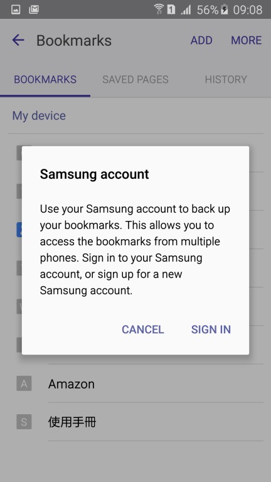Tap the Gmail notification icon in status bar
271x482 pixels.
[34, 10]
